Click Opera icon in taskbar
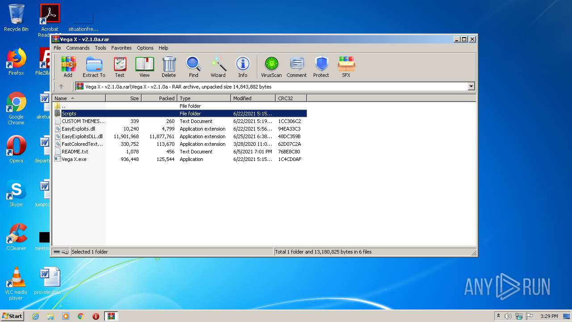Viewport: 572px width, 322px height. (96, 316)
